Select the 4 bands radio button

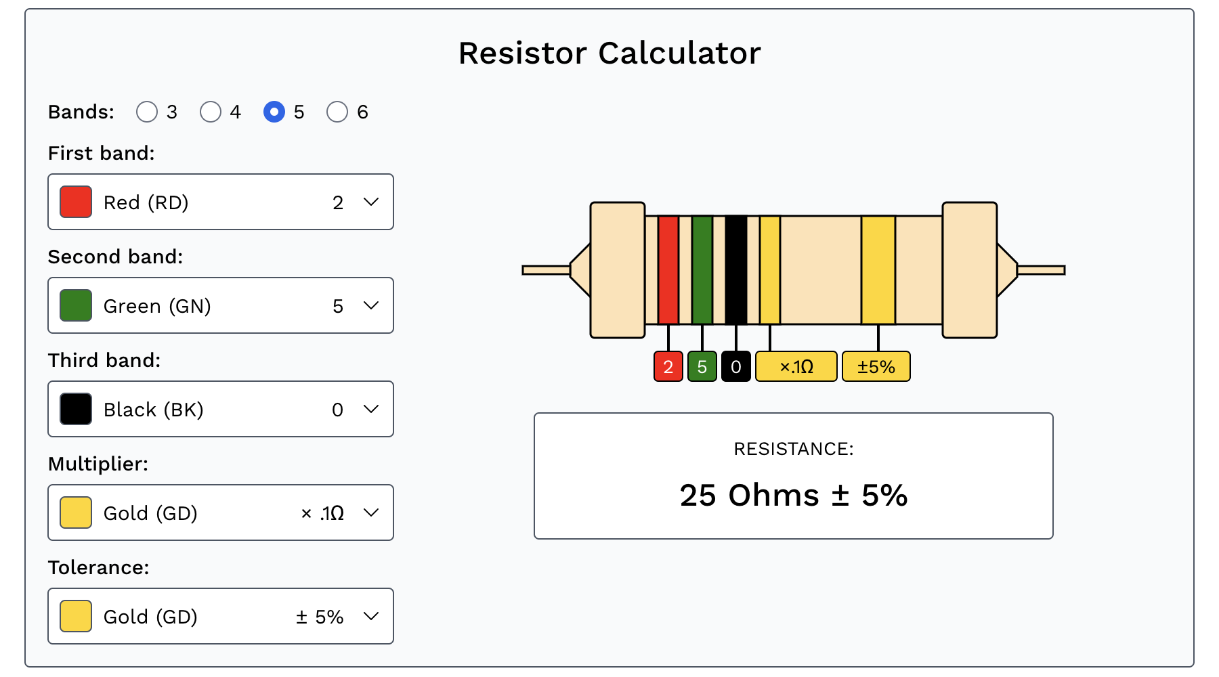pos(211,112)
